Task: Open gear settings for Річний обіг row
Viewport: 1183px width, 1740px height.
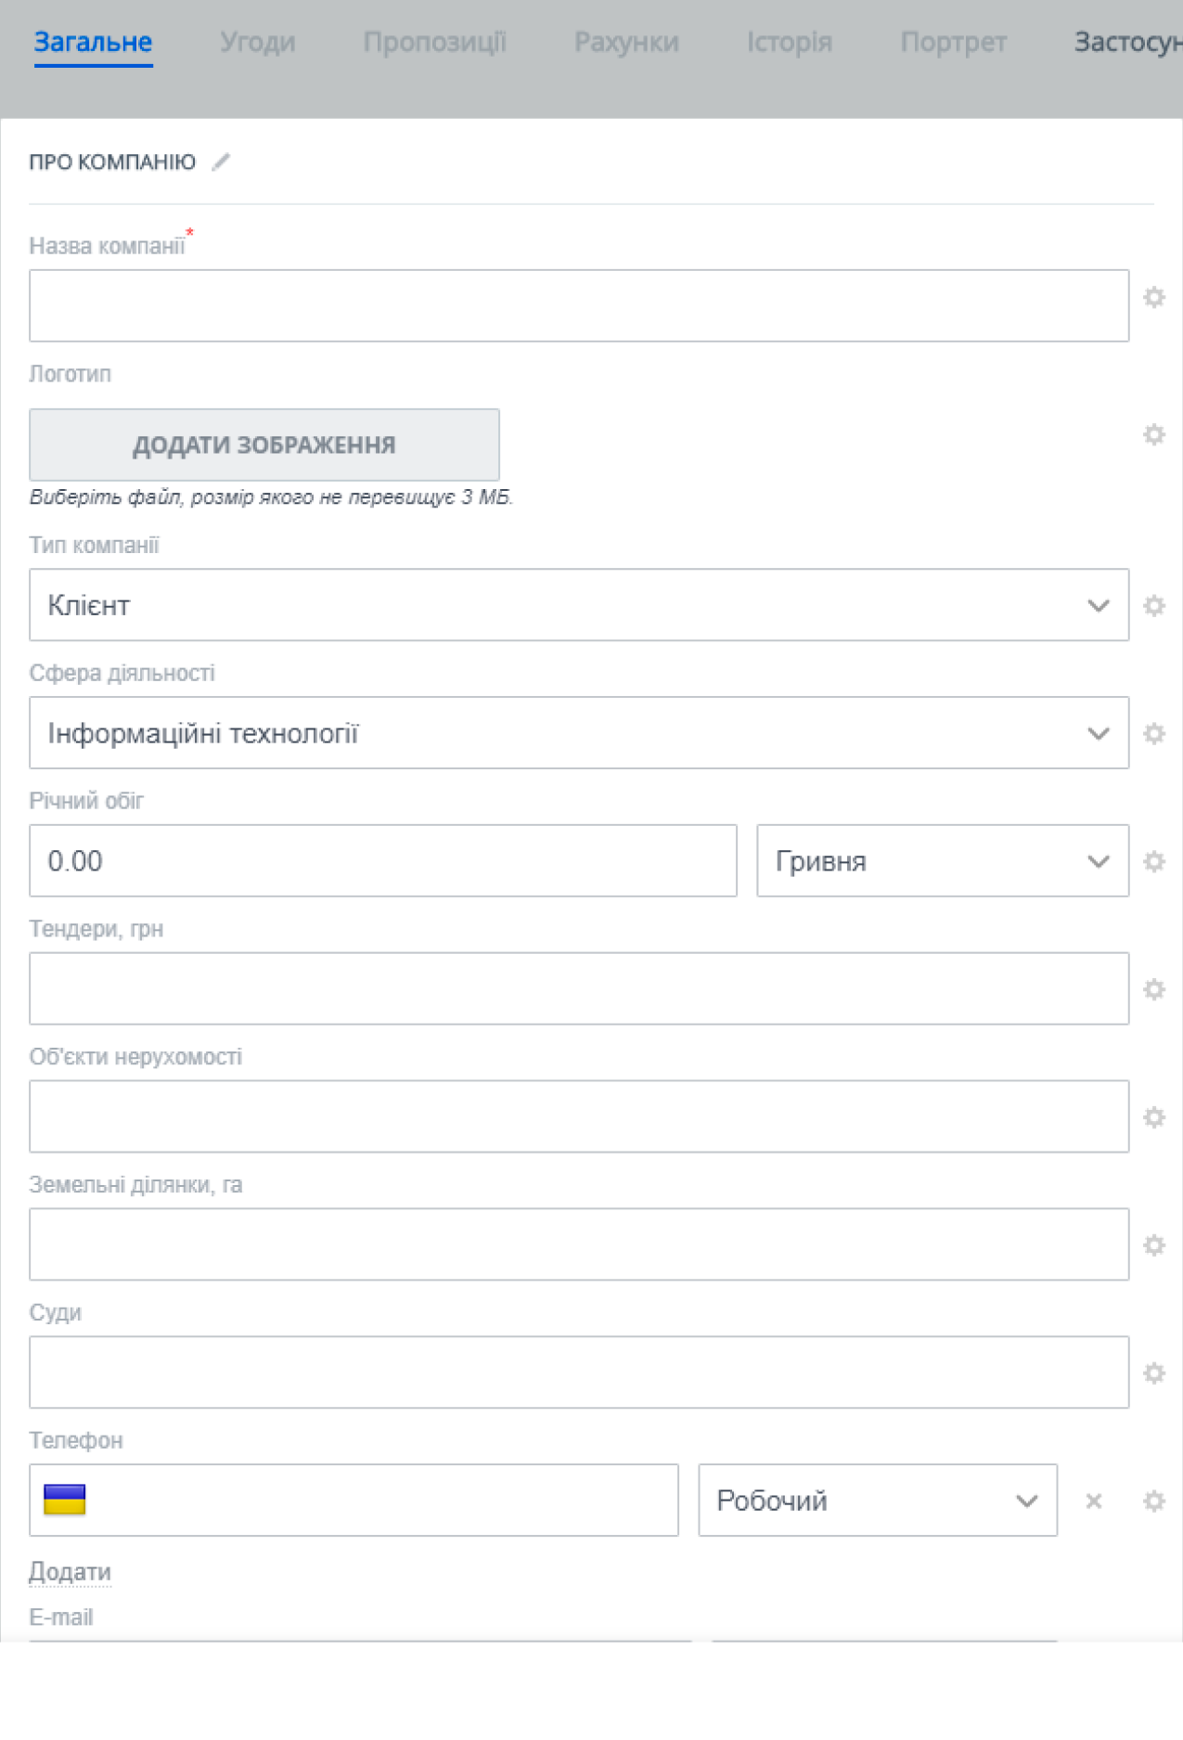Action: pyautogui.click(x=1153, y=861)
